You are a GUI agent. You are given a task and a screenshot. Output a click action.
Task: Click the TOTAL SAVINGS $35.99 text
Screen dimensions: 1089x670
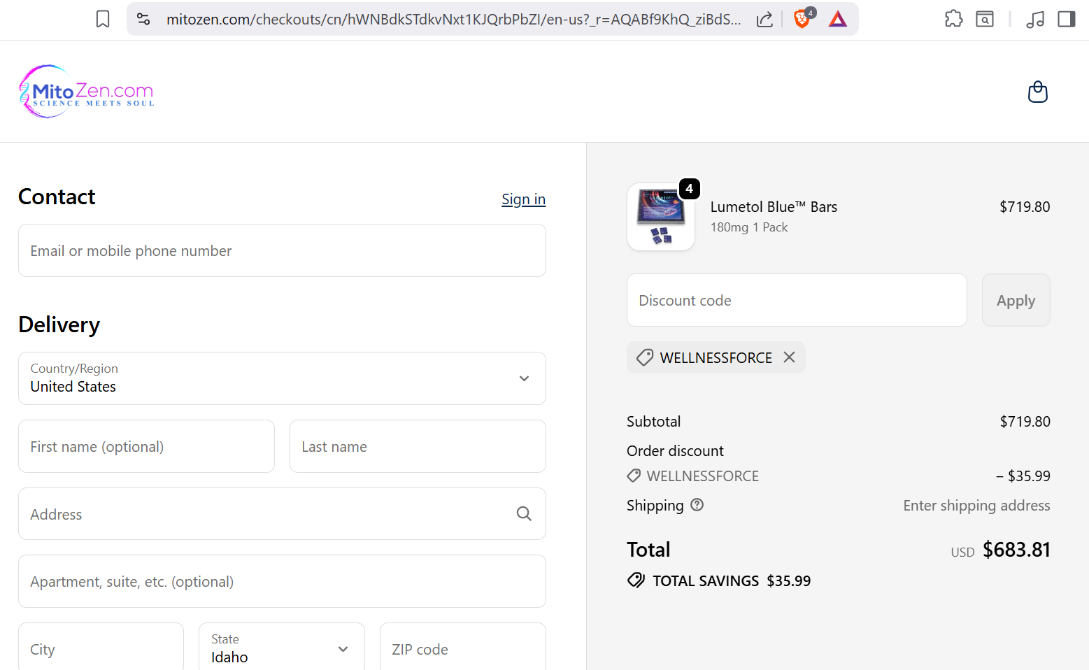732,580
